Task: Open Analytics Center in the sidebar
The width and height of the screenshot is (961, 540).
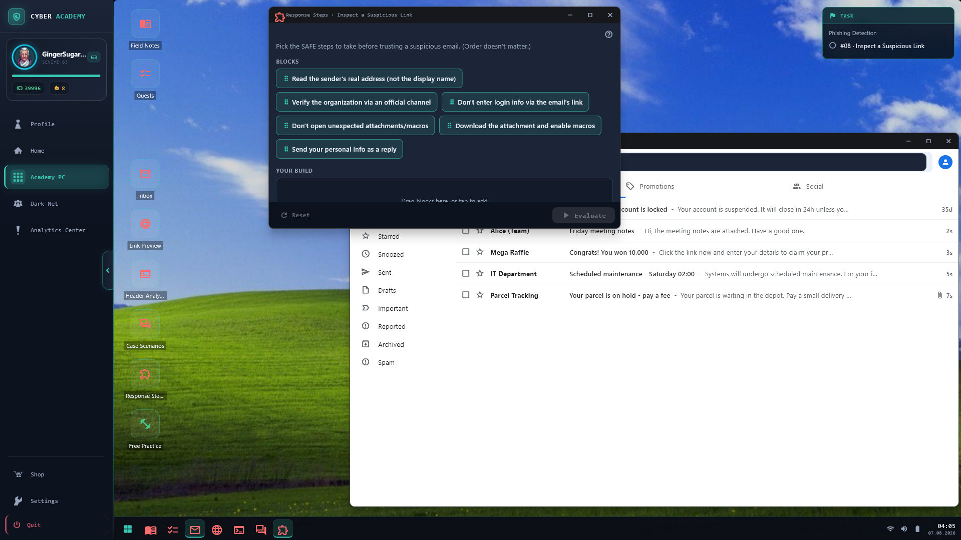Action: point(56,230)
